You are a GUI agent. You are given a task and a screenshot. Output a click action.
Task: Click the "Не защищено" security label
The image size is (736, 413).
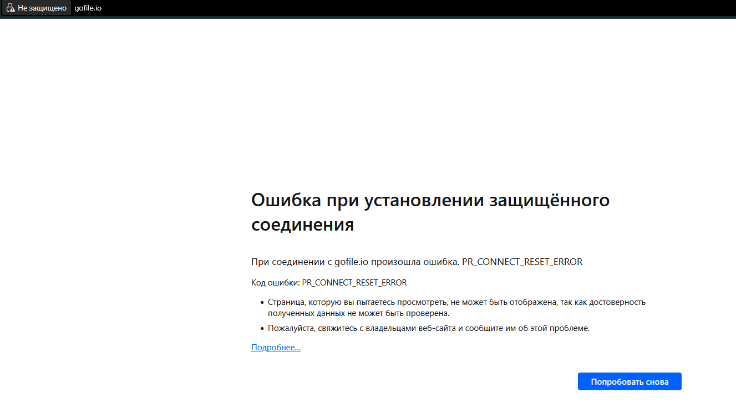(42, 8)
